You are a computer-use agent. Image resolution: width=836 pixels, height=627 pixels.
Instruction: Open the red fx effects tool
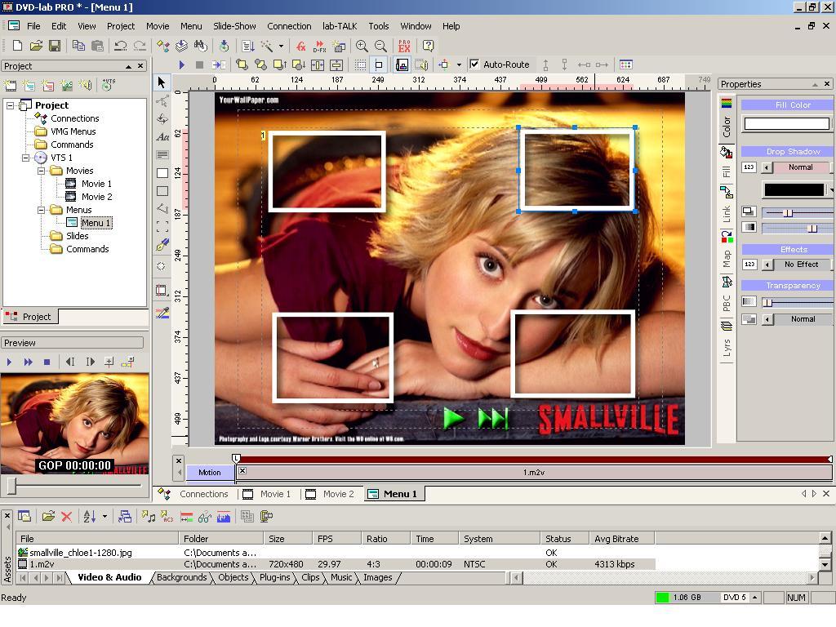coord(300,46)
